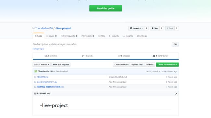View the 1 contributor page
The width and height of the screenshot is (211, 118).
point(160,56)
